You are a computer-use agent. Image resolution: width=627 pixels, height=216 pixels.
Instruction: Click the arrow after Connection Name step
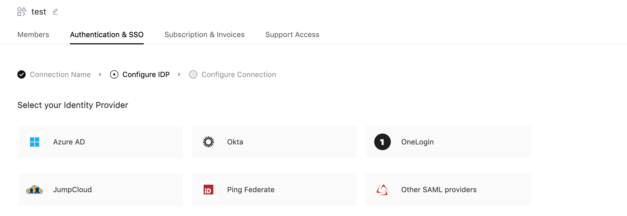100,74
